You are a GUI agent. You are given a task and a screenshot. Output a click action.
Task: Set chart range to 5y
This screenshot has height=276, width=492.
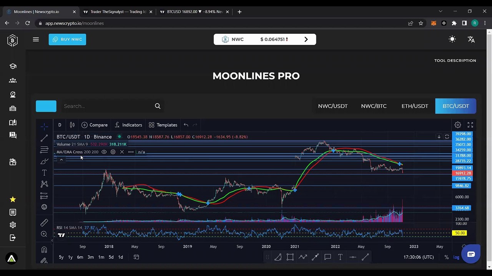pyautogui.click(x=61, y=257)
